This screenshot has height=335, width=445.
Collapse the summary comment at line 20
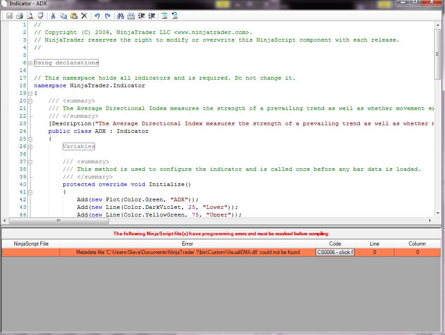(30, 101)
